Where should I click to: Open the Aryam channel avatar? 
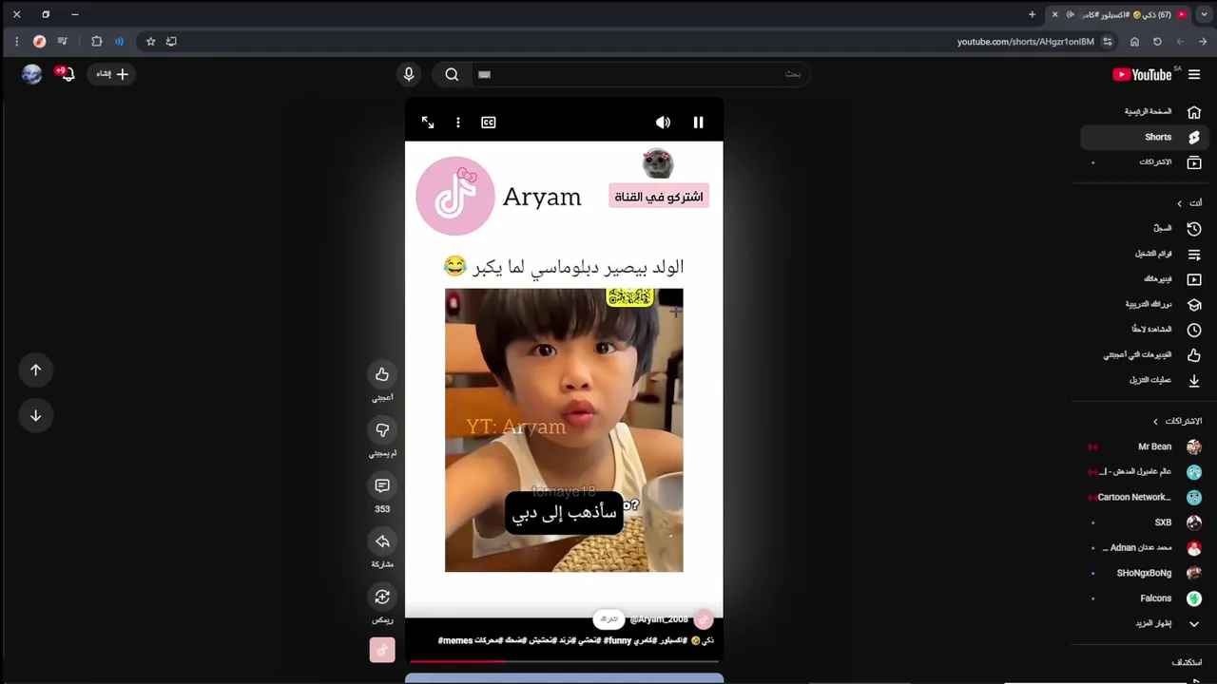point(704,619)
